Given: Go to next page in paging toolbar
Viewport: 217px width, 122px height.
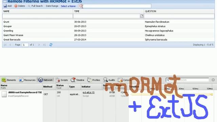Looking at the screenshot, I should pos(39,45).
